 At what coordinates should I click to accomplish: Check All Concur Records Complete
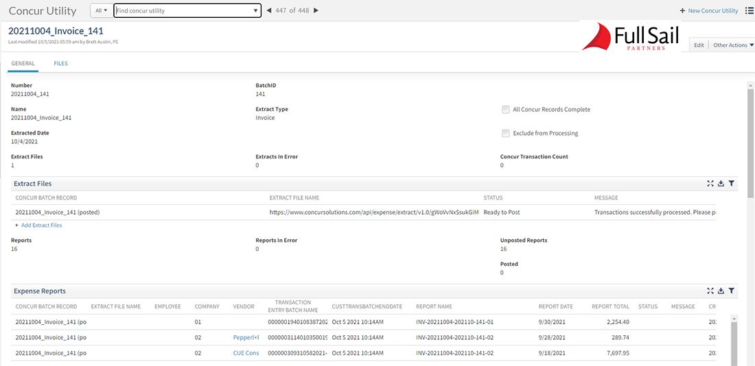click(x=506, y=110)
